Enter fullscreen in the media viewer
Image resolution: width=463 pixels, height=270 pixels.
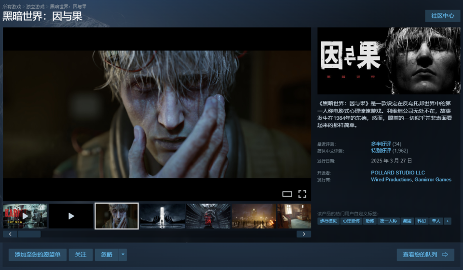tap(302, 194)
